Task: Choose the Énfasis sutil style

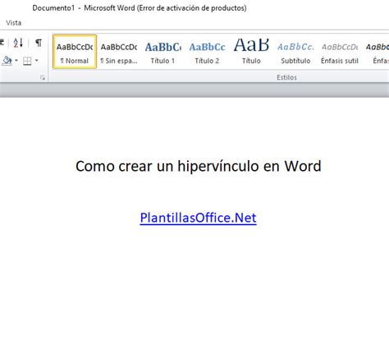Action: 340,52
